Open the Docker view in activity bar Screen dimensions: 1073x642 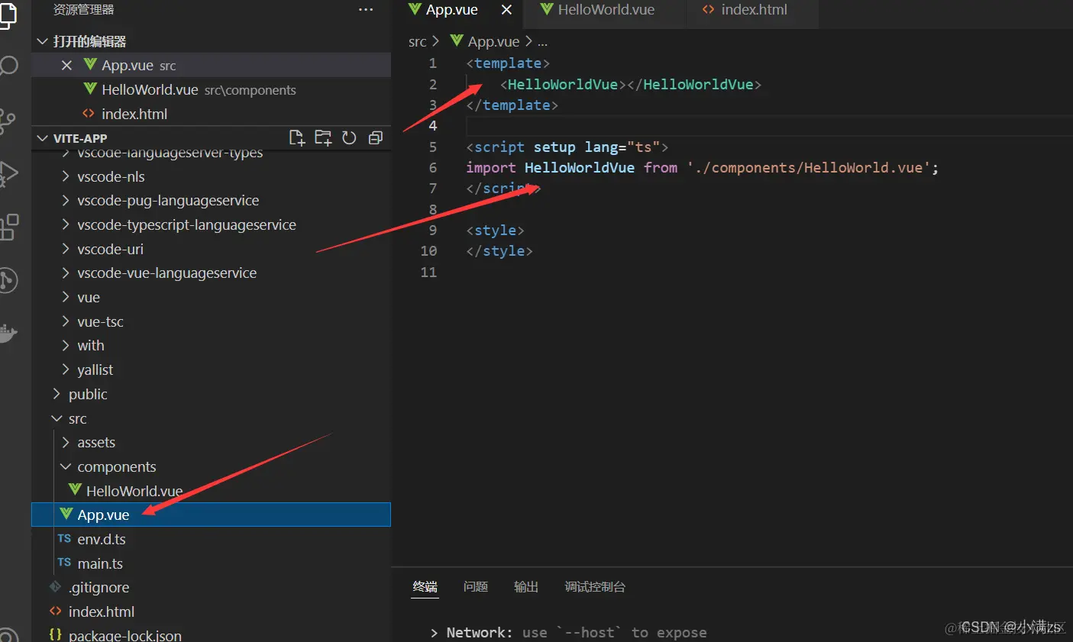[x=8, y=334]
